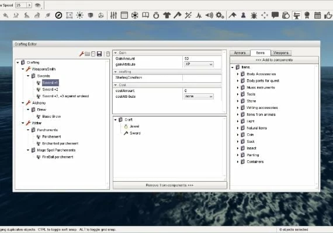Select the FireBall parchement recipe
The width and height of the screenshot is (333, 233).
[58, 157]
